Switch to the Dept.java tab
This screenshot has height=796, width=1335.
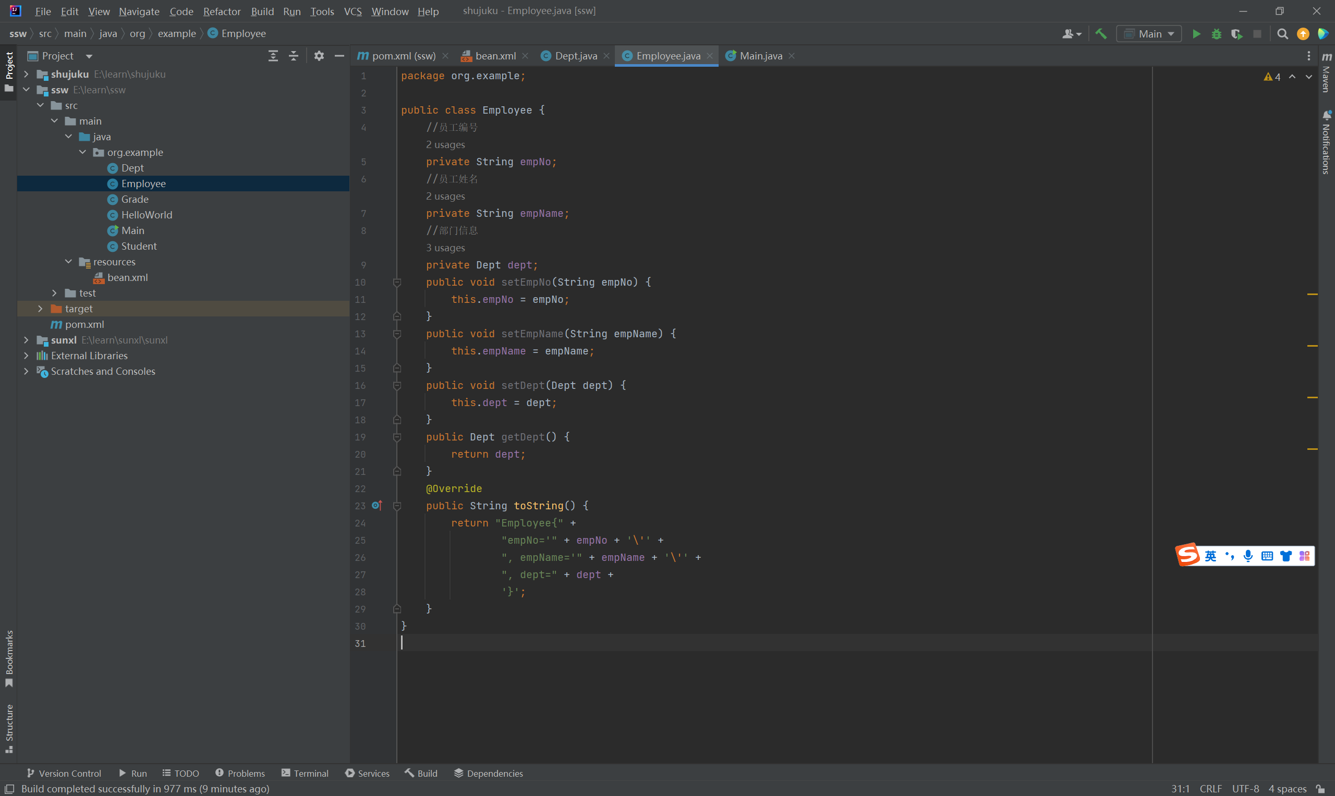[x=575, y=56]
